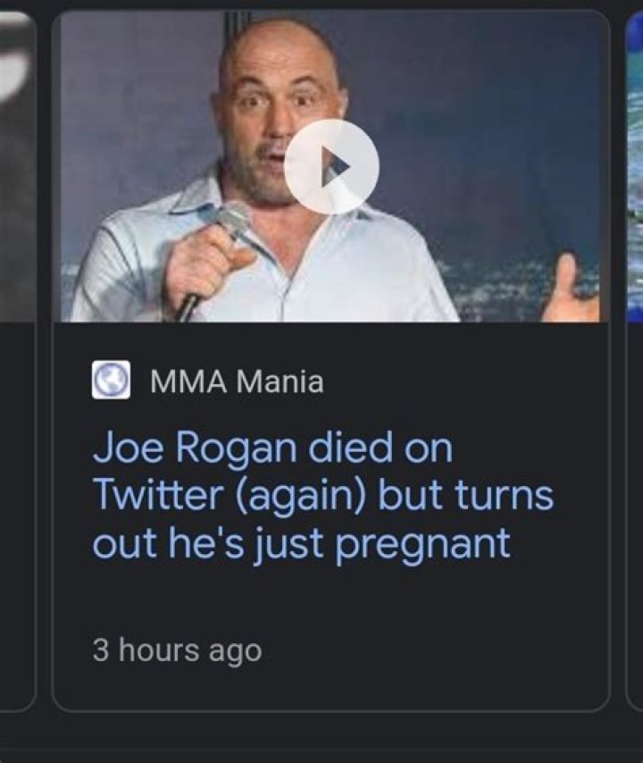Open the MMA Mania source name
This screenshot has width=643, height=763.
click(236, 382)
